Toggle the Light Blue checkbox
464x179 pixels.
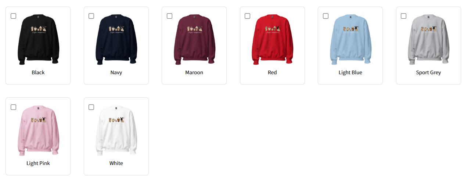tap(325, 16)
